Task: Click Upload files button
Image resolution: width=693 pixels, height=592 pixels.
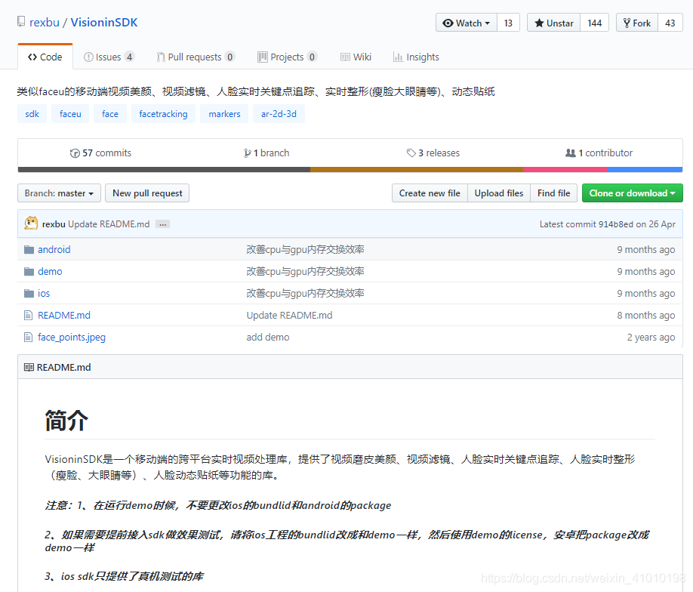Action: tap(499, 193)
